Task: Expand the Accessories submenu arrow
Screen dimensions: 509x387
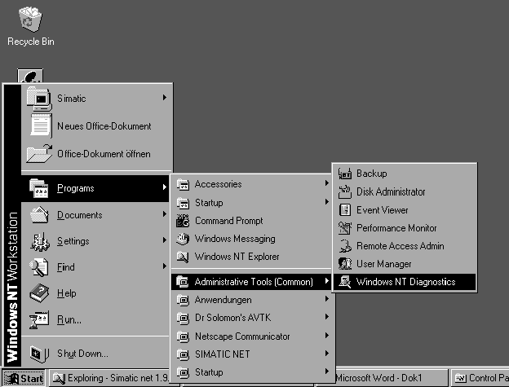Action: [327, 183]
